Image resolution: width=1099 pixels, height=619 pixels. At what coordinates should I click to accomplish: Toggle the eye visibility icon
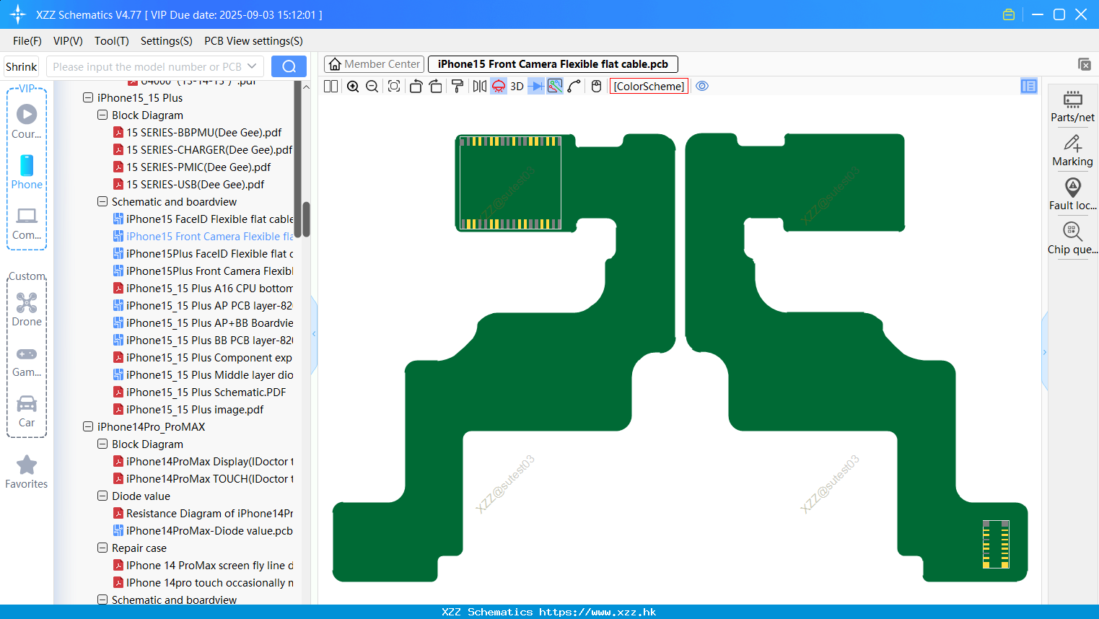tap(702, 86)
